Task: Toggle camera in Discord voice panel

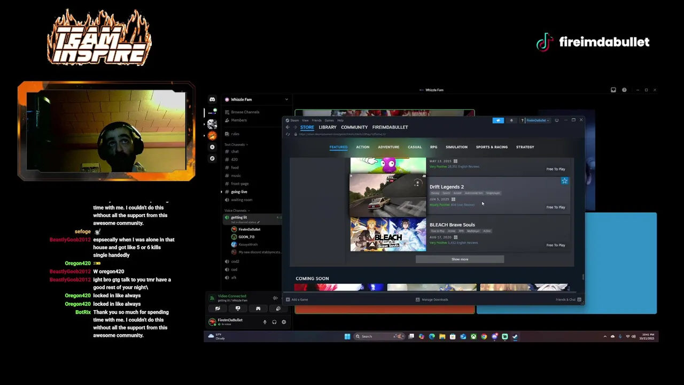Action: (x=217, y=309)
